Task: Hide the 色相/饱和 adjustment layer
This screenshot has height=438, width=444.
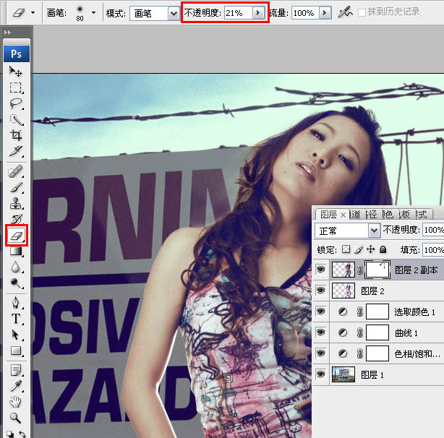Action: [320, 353]
